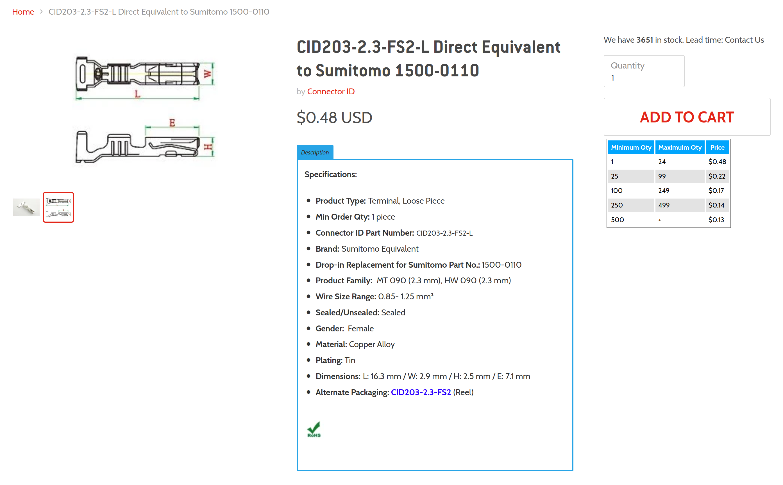Go to the Home breadcrumb link

click(x=23, y=12)
